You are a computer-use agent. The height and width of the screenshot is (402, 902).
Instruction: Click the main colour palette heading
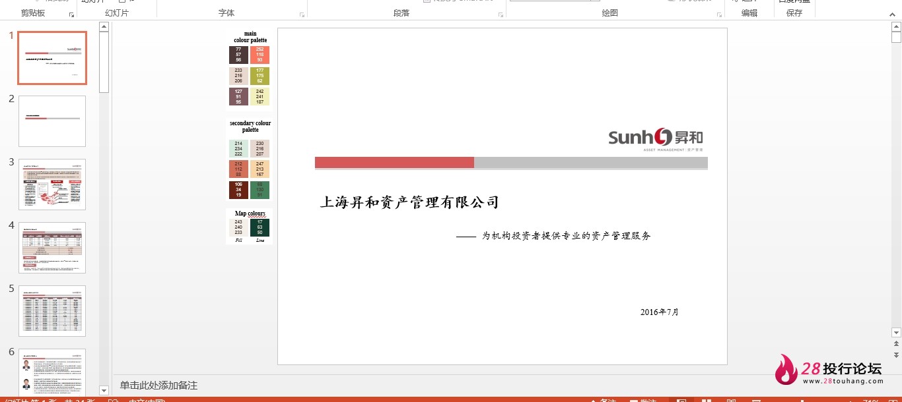coord(250,37)
